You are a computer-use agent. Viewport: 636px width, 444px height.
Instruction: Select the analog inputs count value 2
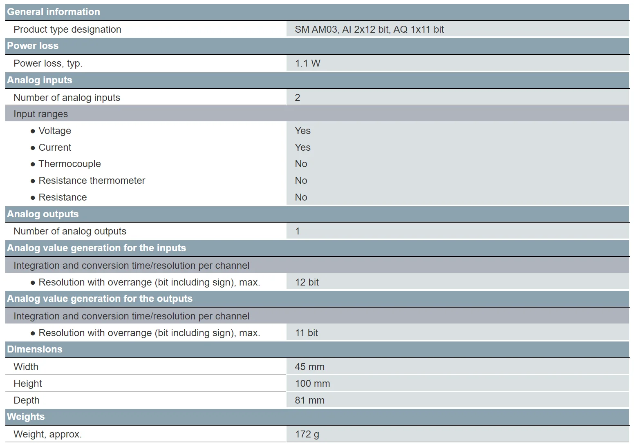click(298, 98)
